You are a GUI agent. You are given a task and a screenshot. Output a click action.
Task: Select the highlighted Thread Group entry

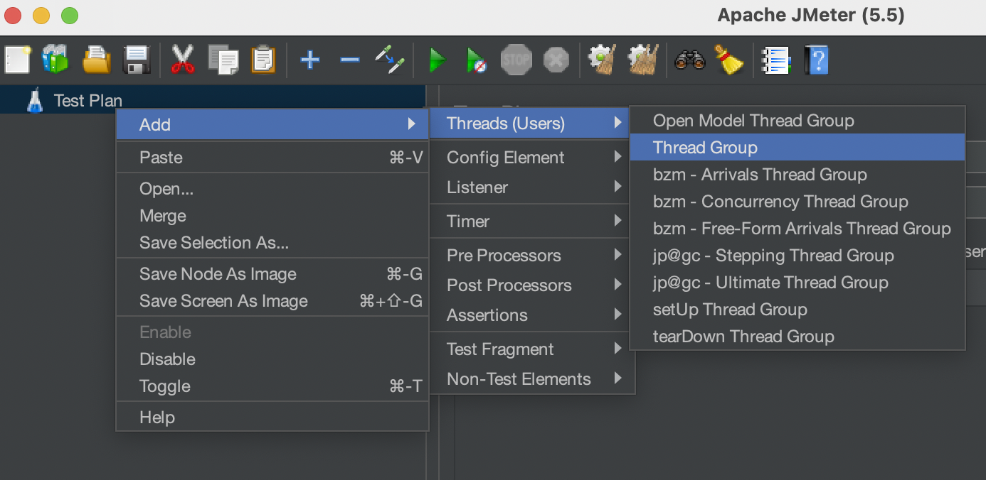[x=797, y=148]
